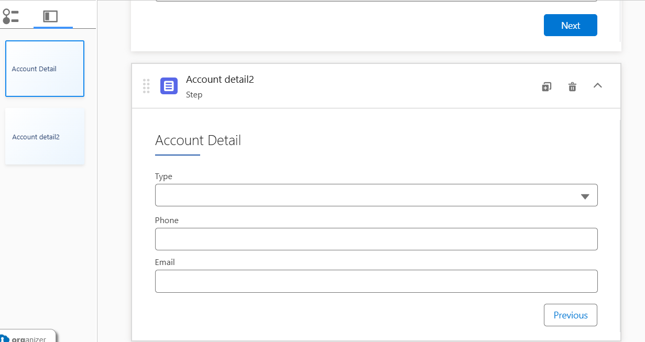Collapse the Account detail2 step panel
Image resolution: width=645 pixels, height=342 pixels.
pos(597,86)
